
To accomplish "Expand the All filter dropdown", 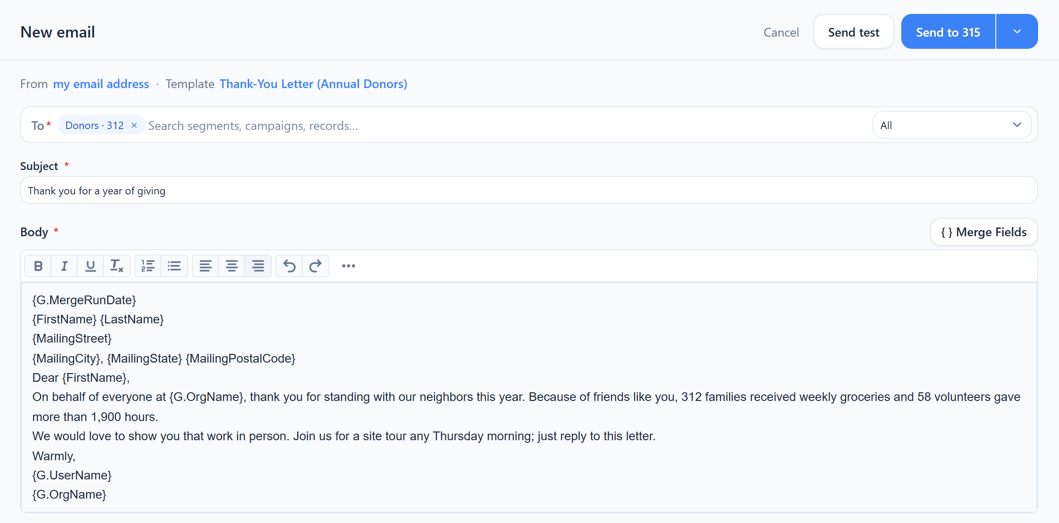I will click(x=952, y=125).
